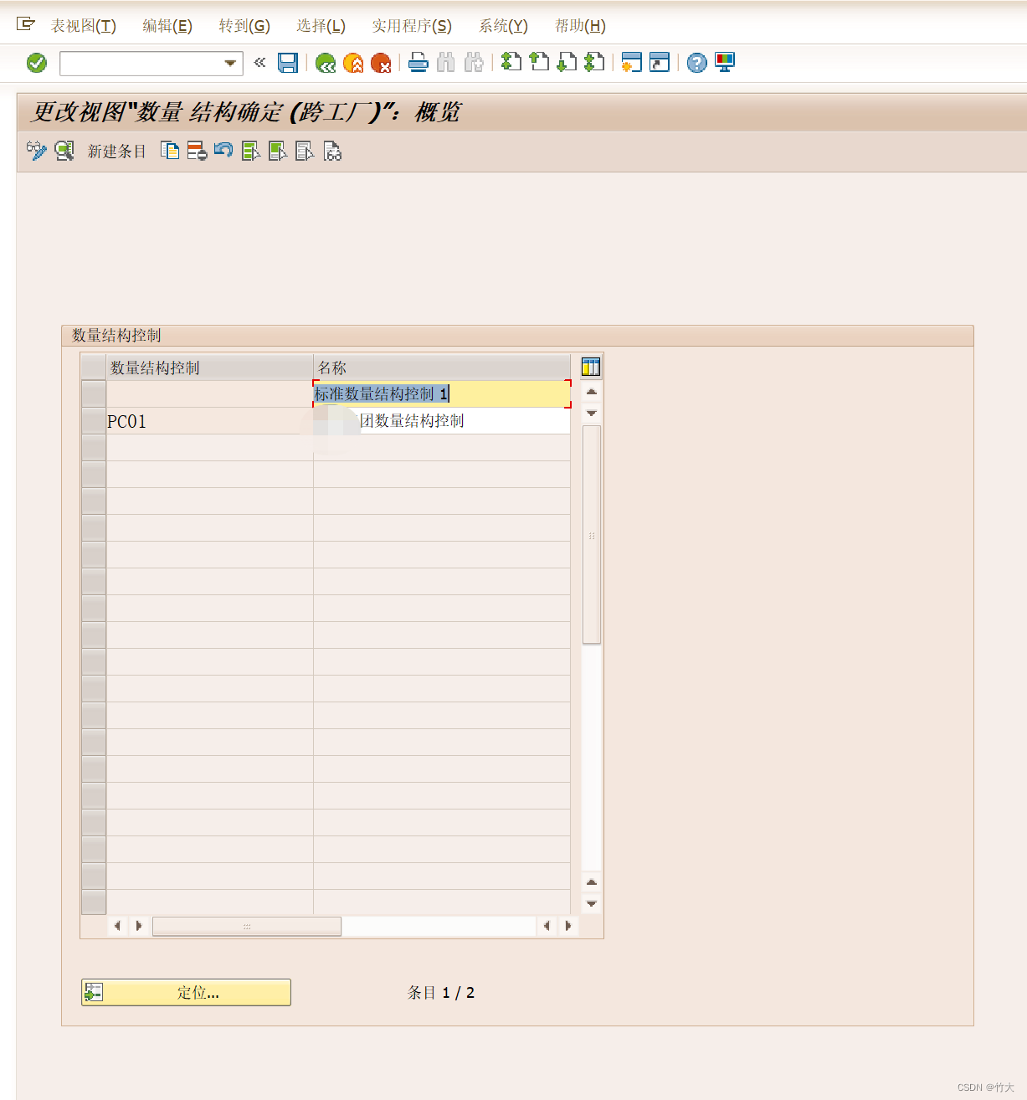Collapse the toolbar with the « button
1027x1100 pixels.
[259, 63]
